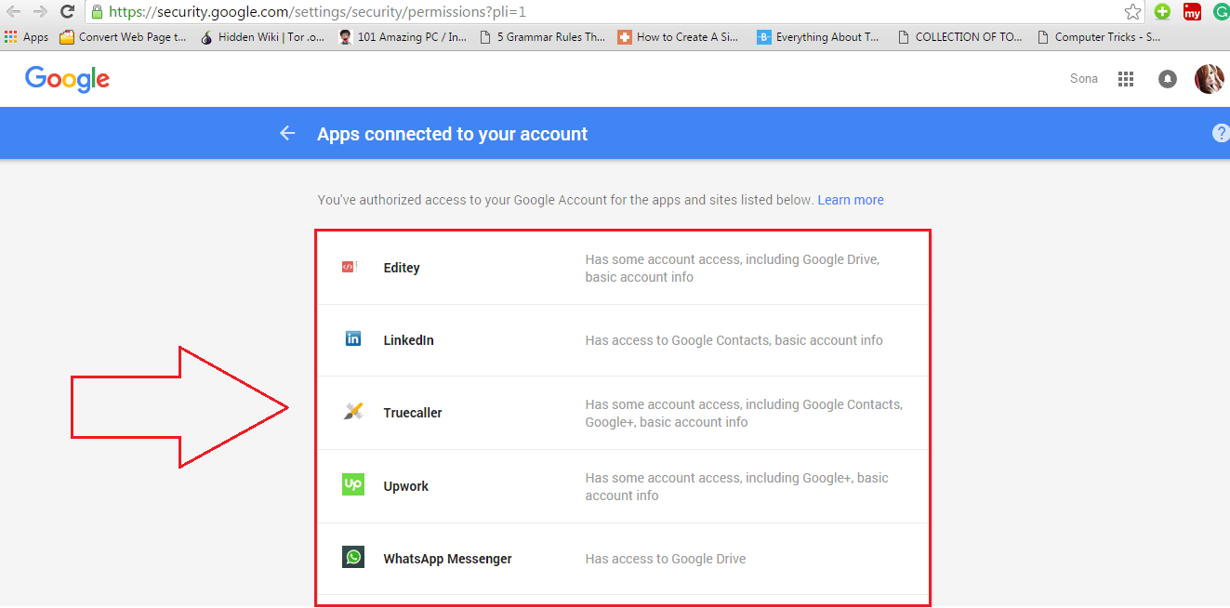The height and width of the screenshot is (608, 1230).
Task: Open Everything About T... bookmark
Action: (818, 37)
